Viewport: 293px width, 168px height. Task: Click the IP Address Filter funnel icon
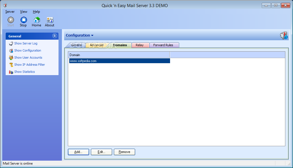(x=11, y=65)
